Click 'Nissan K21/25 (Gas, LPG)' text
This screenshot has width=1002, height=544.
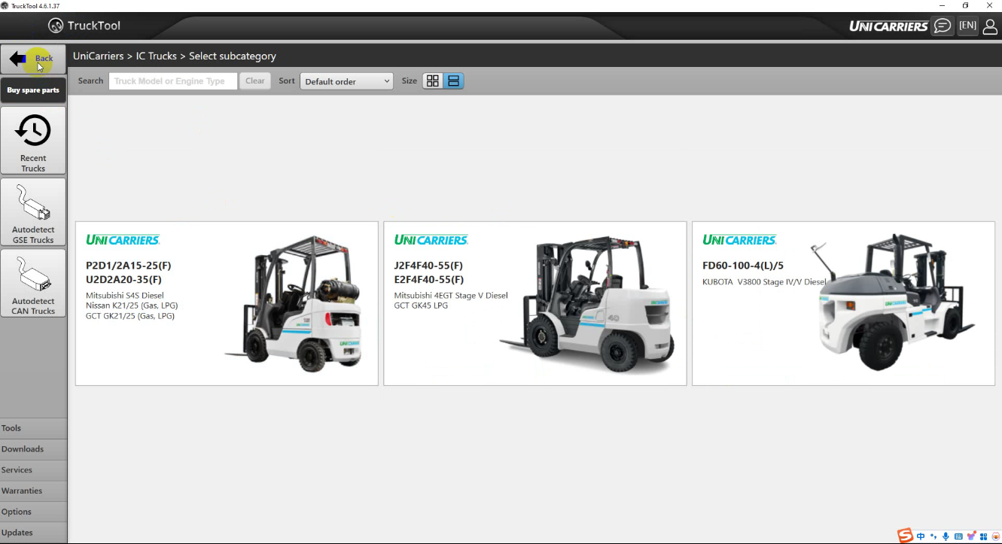[x=132, y=305]
